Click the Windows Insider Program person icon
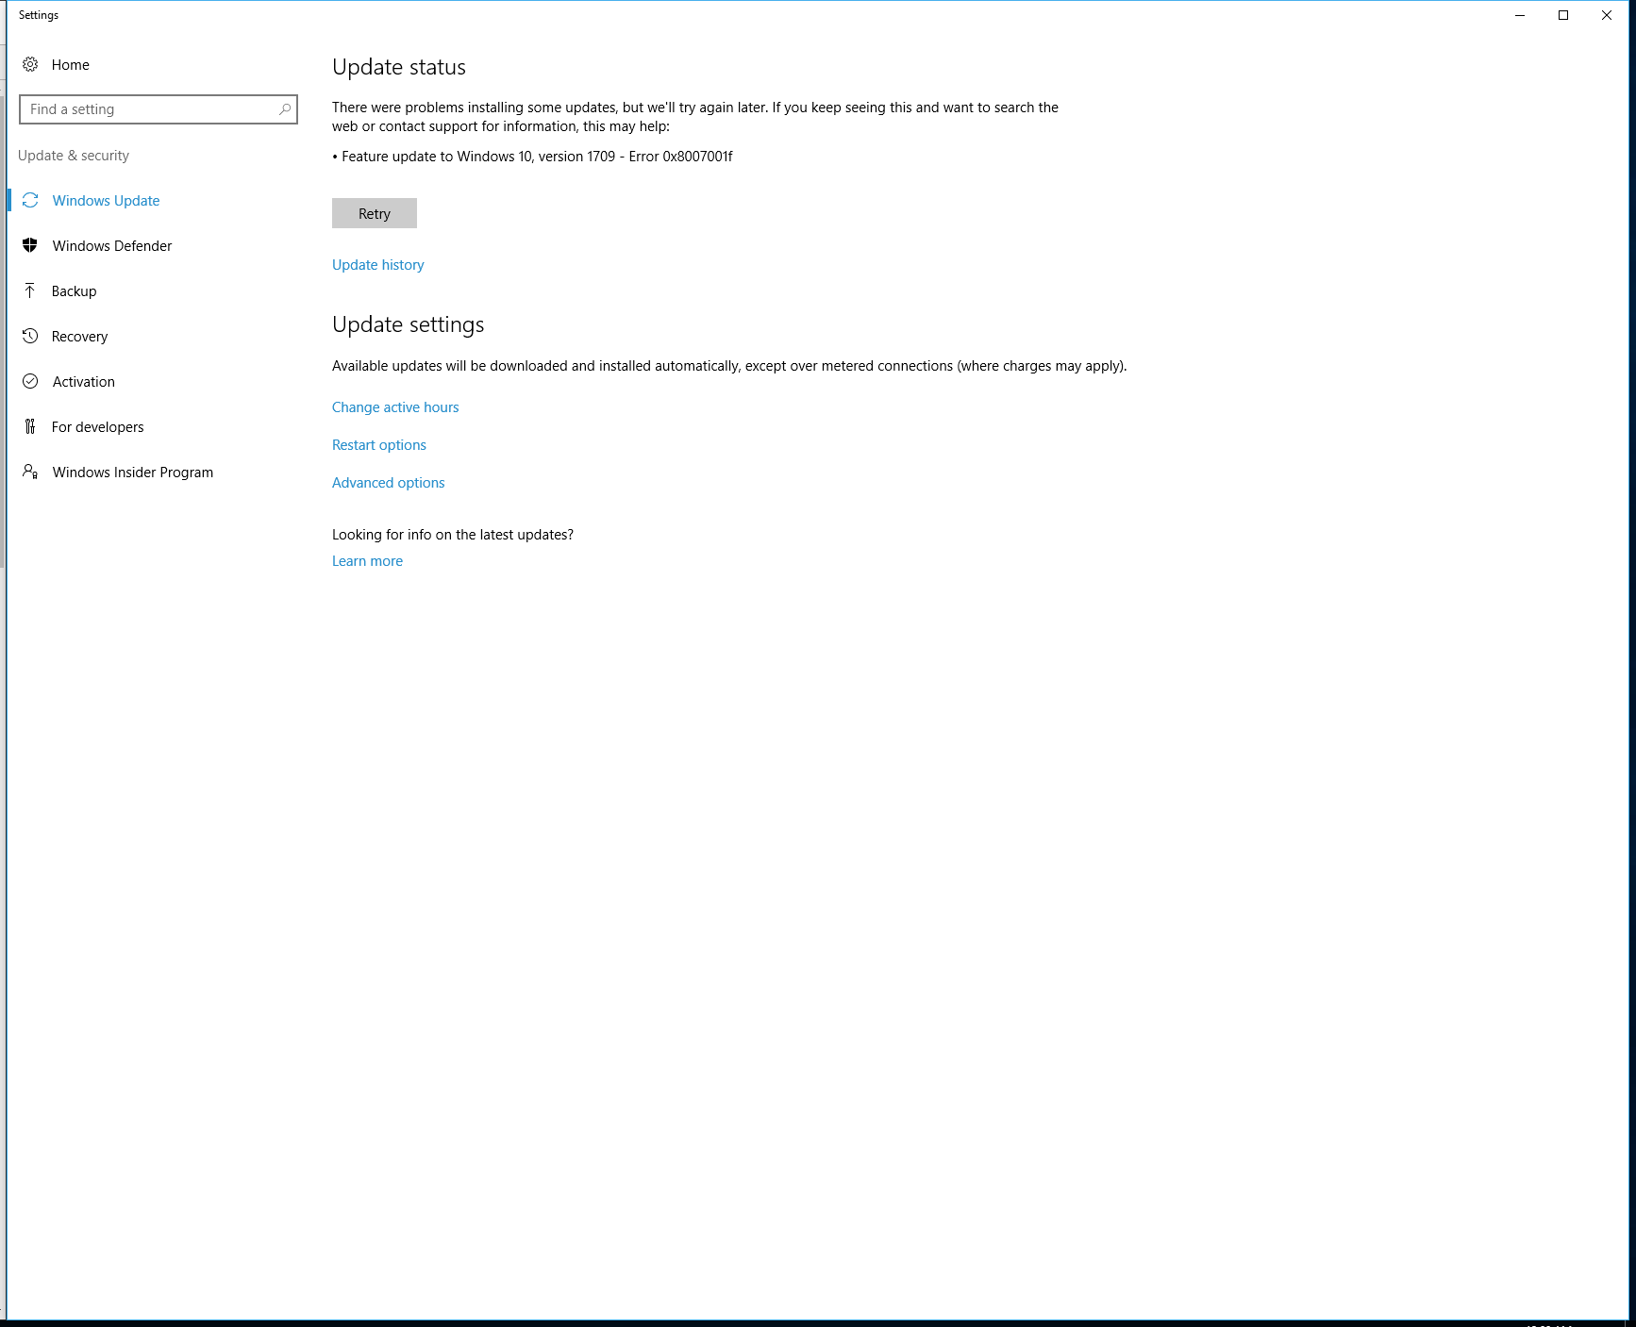 (x=30, y=472)
